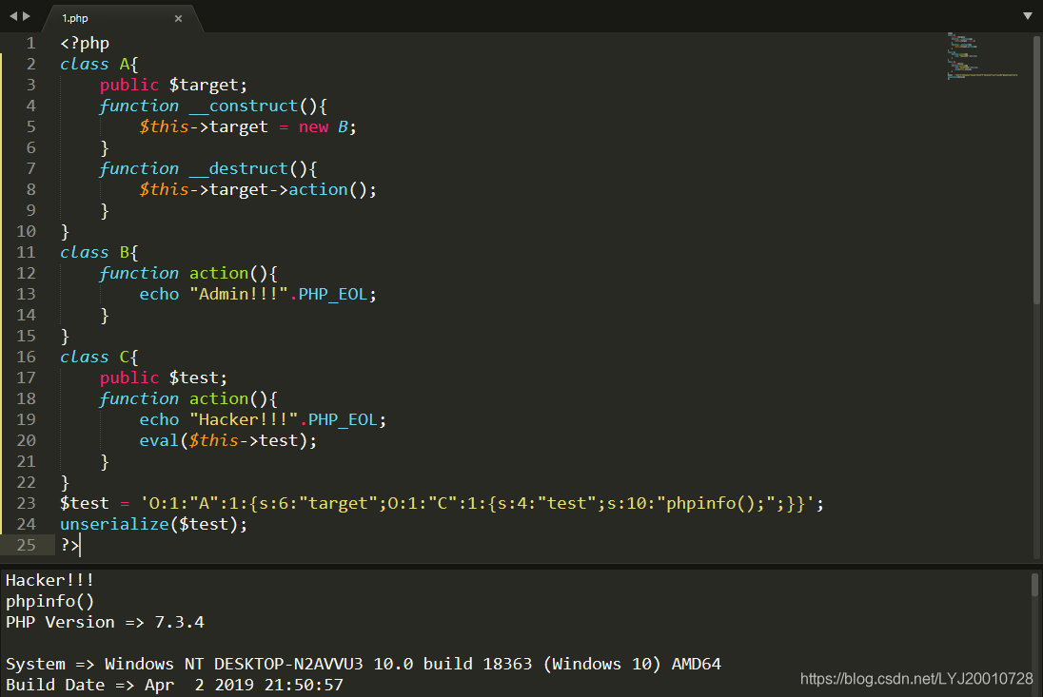The height and width of the screenshot is (697, 1043).
Task: Switch to the 1.php tab
Action: 122,19
